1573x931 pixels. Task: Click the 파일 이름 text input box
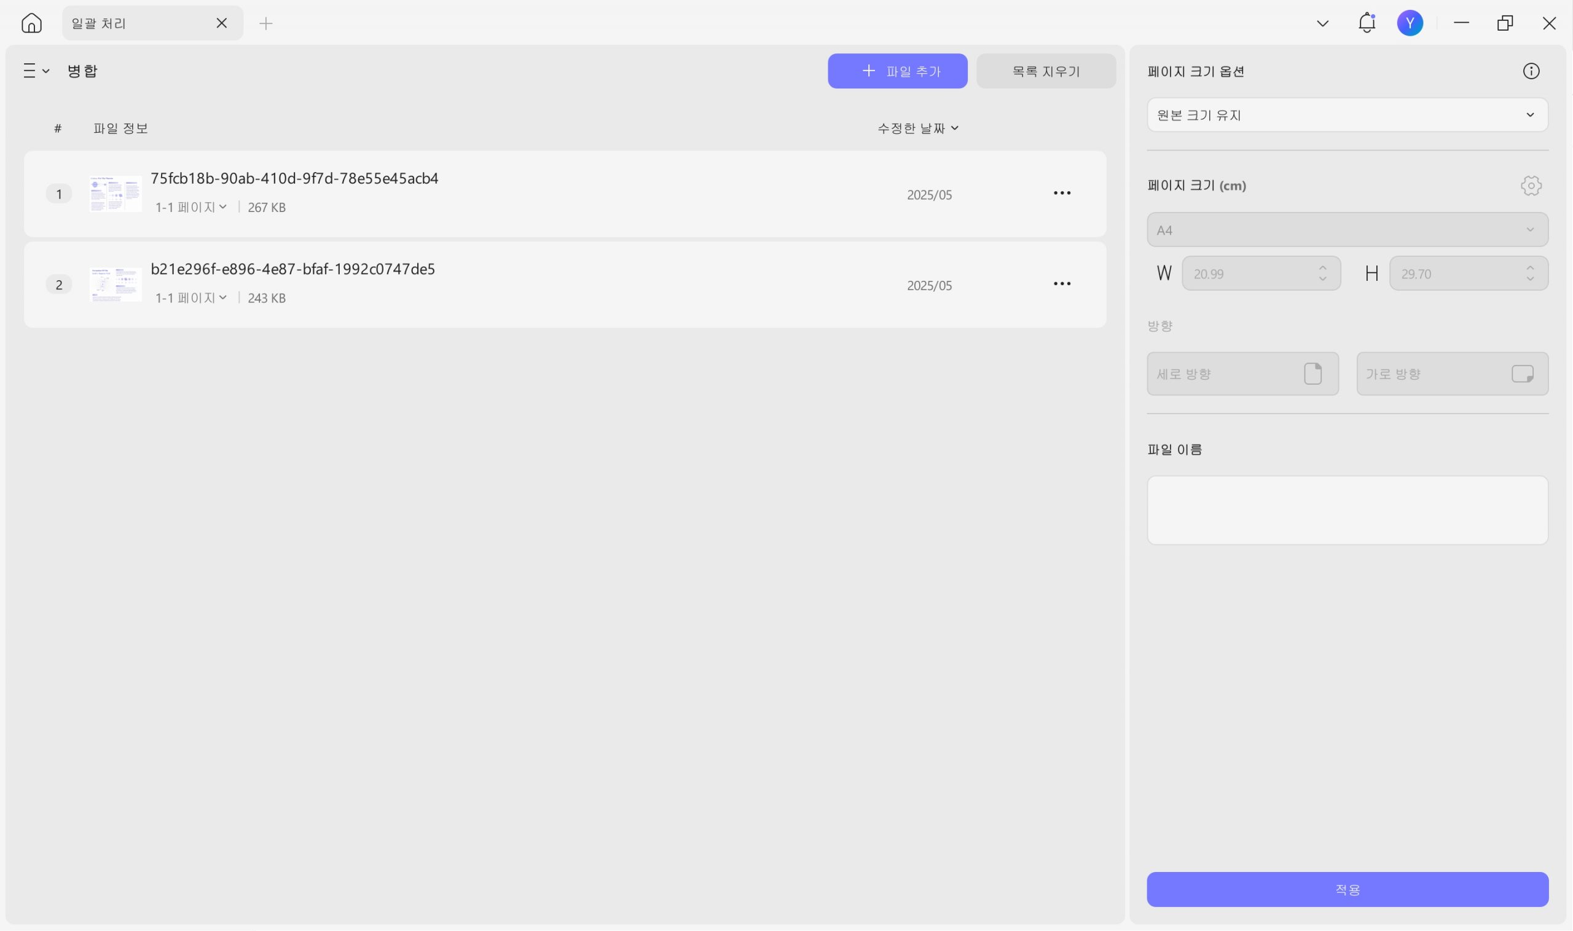[1347, 510]
